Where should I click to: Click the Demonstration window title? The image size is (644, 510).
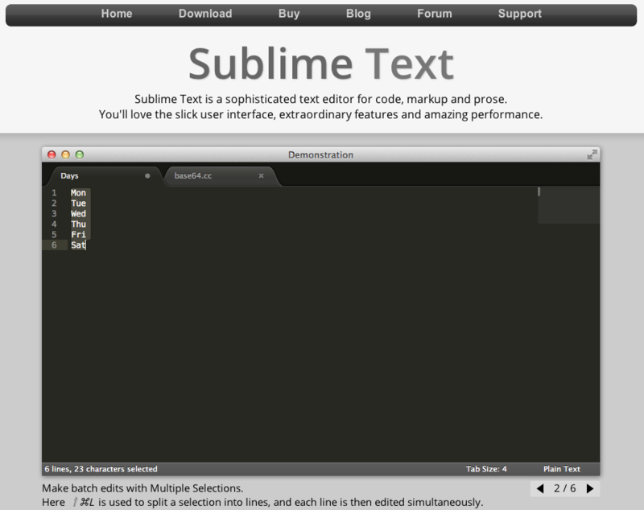tap(320, 154)
